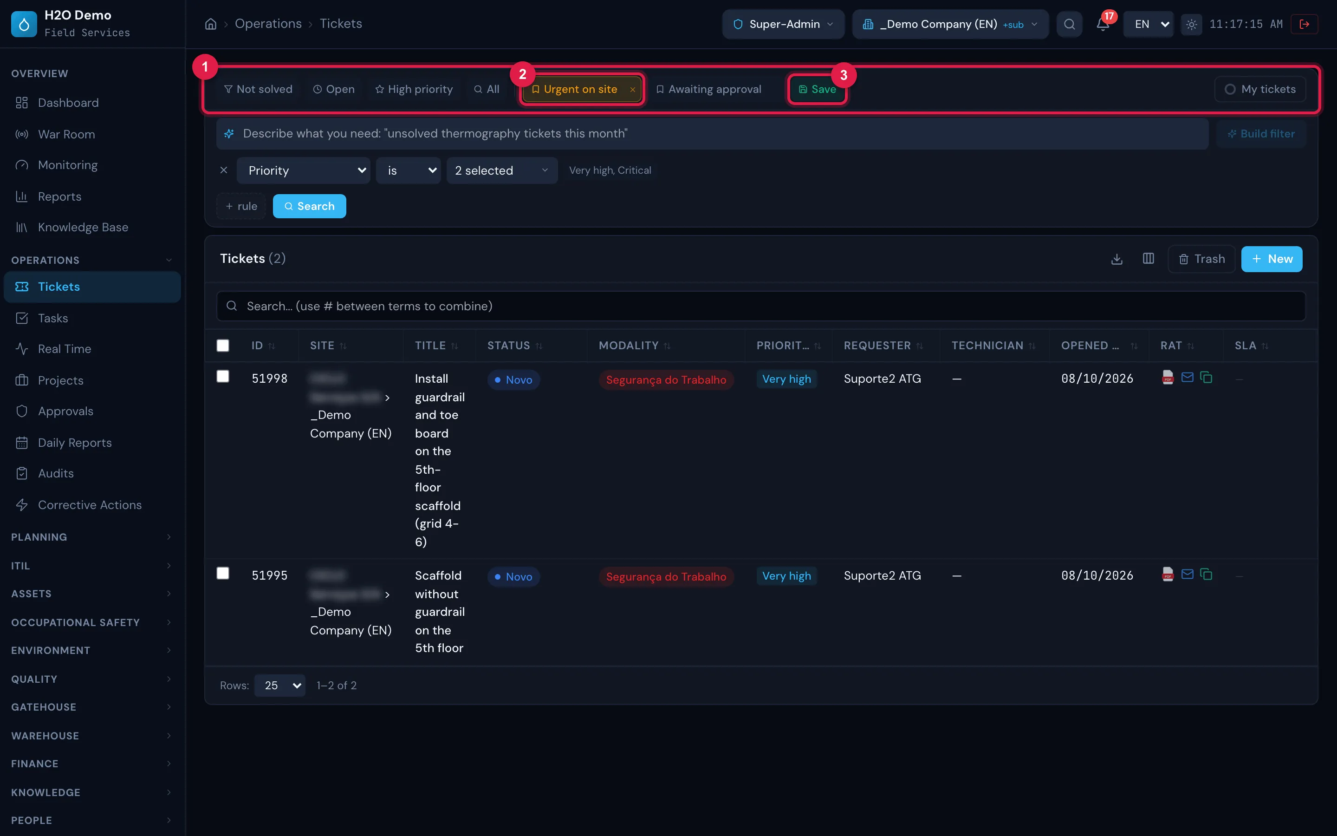Download tickets using export icon
1337x836 pixels.
pyautogui.click(x=1116, y=259)
